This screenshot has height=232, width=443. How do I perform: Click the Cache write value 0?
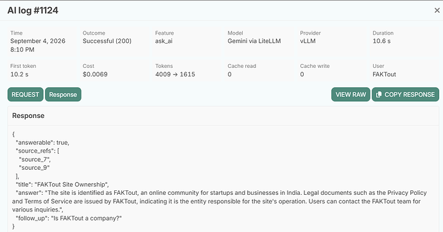pos(302,74)
